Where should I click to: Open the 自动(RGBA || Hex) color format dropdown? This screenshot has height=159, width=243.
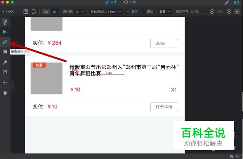coord(106,12)
